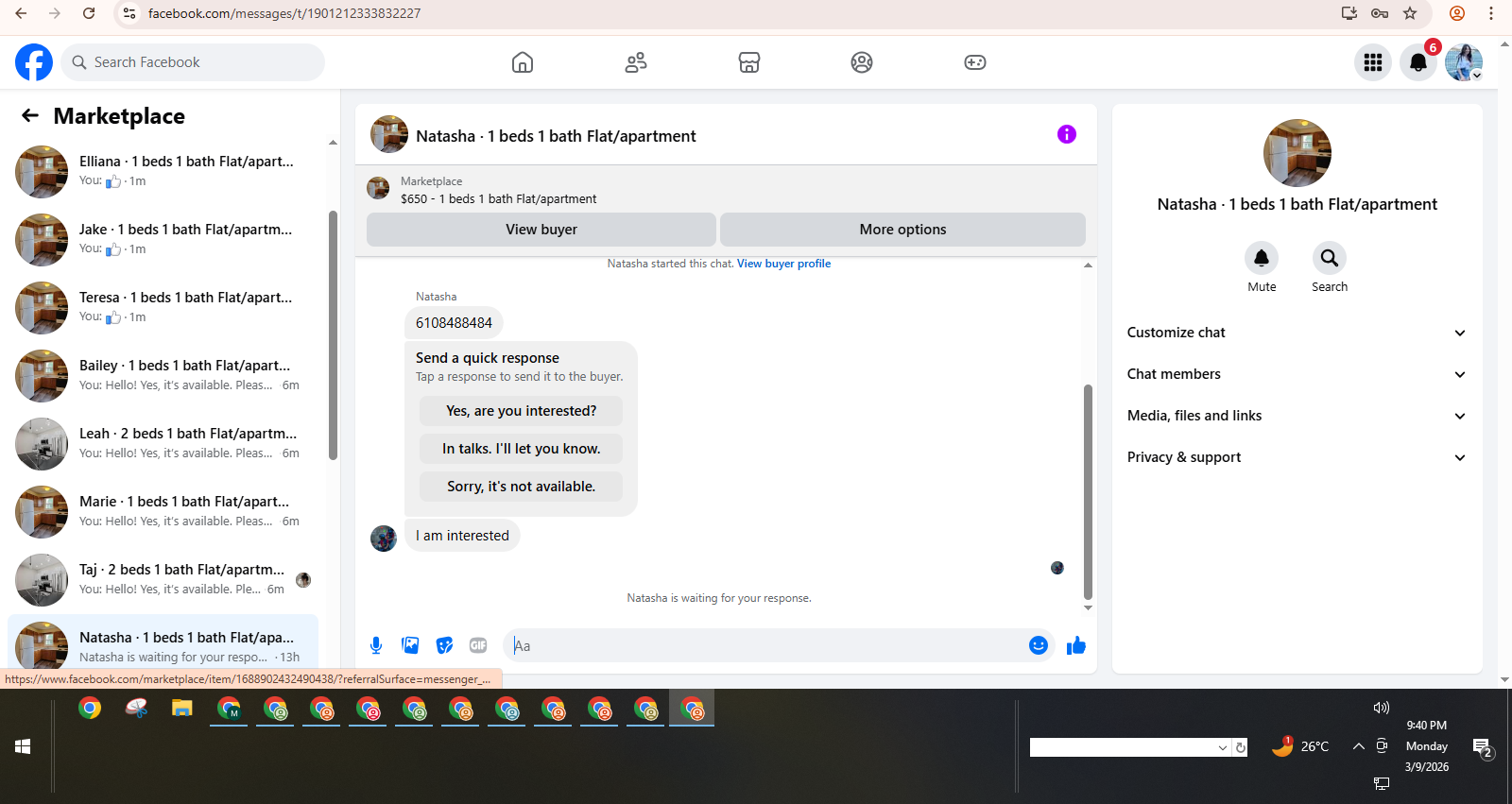
Task: Record a voice clip with microphone icon
Action: point(376,645)
